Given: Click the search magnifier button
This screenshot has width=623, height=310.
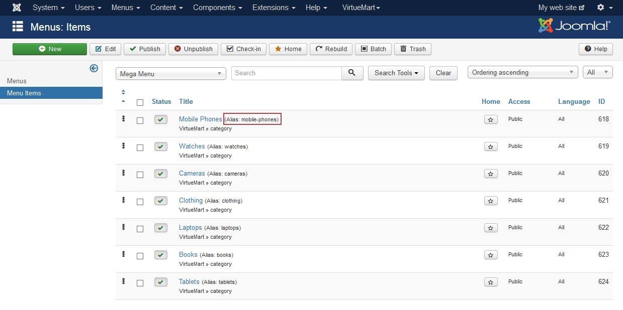Looking at the screenshot, I should (x=352, y=73).
